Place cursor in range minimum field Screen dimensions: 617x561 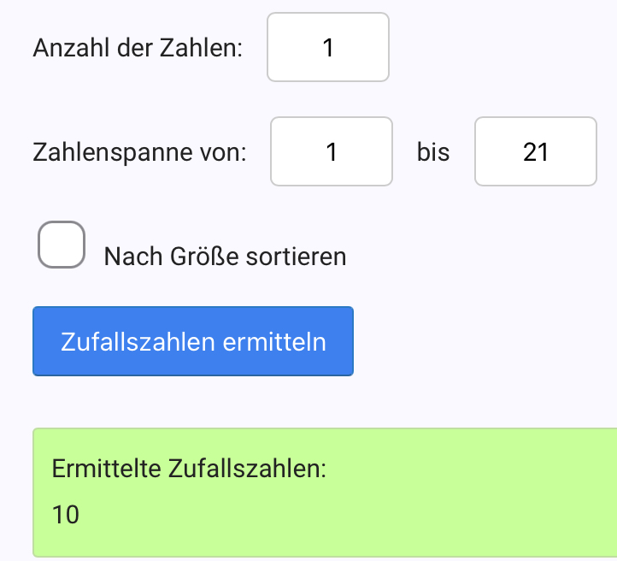332,152
